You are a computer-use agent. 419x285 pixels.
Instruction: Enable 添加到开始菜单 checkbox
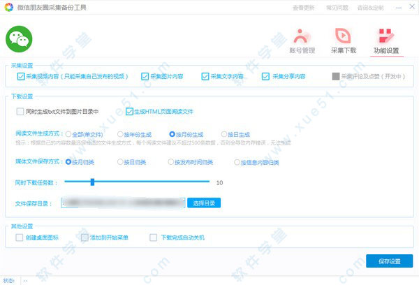84,237
